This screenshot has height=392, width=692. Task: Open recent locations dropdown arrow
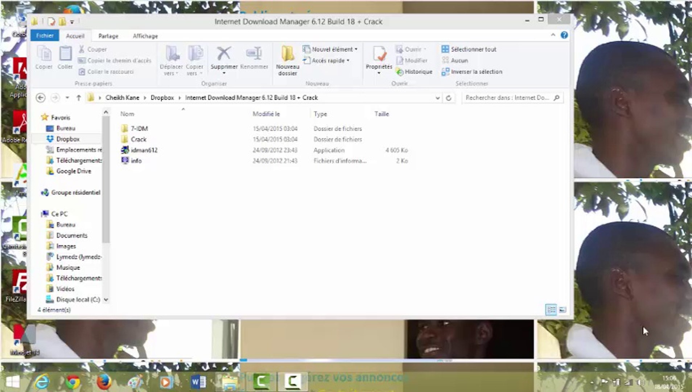[67, 98]
